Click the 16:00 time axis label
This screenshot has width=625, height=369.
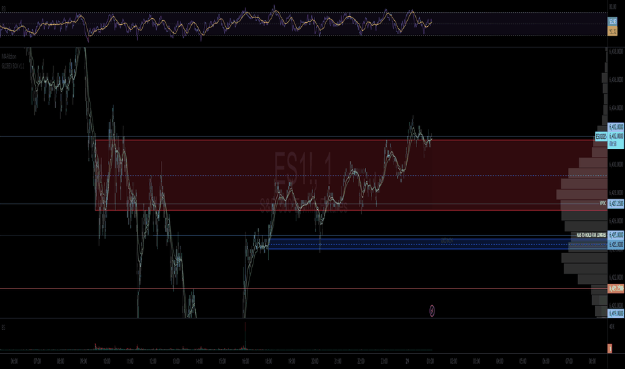coord(245,362)
